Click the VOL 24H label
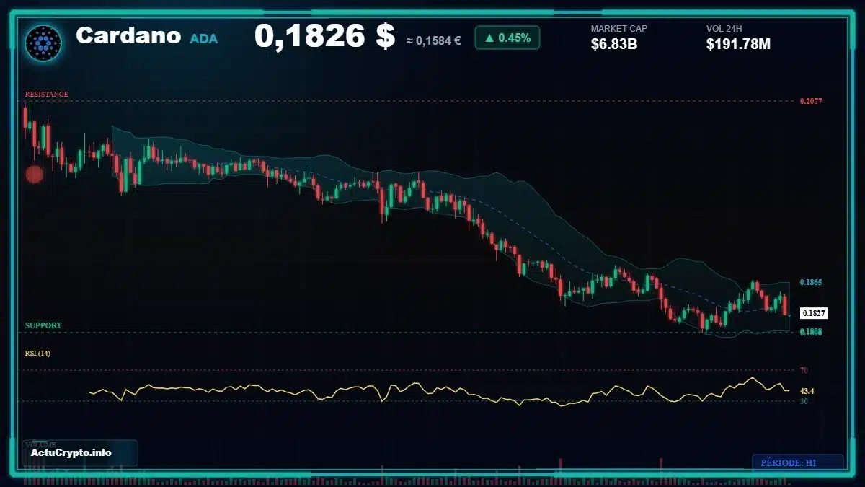The image size is (865, 487). 724,29
